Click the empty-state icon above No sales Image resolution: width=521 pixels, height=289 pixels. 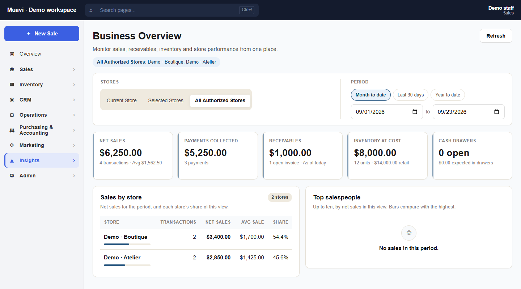(409, 233)
